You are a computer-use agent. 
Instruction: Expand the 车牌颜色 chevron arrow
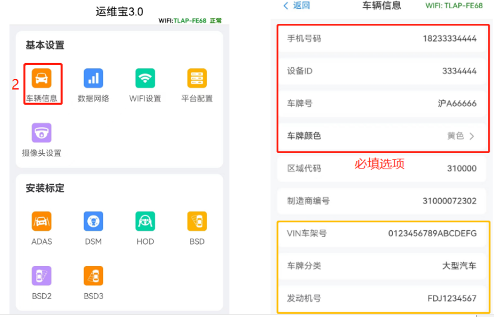472,136
